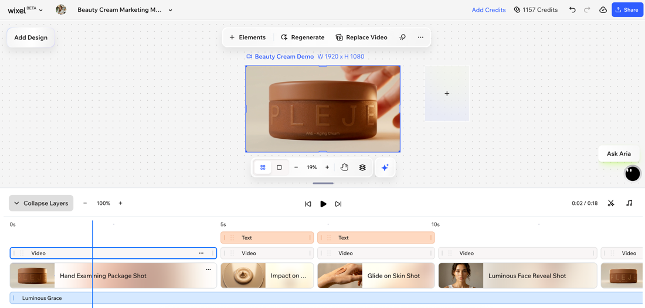The height and width of the screenshot is (308, 645).
Task: Click the split scissors tool
Action: click(611, 203)
